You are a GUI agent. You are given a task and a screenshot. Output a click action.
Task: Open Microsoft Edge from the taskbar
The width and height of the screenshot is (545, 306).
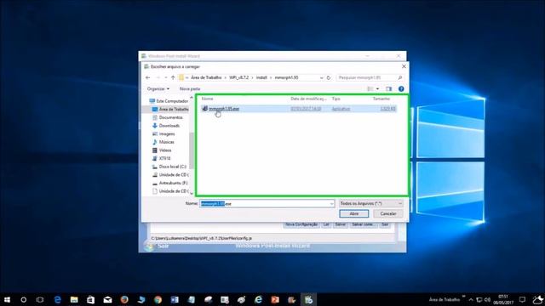(x=57, y=299)
